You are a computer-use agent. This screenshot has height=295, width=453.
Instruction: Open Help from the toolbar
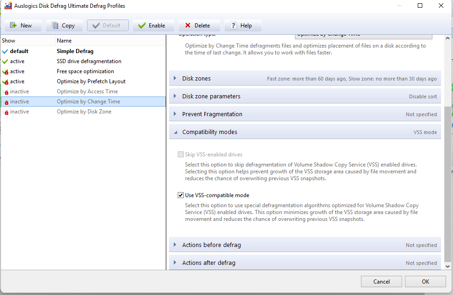tap(243, 25)
